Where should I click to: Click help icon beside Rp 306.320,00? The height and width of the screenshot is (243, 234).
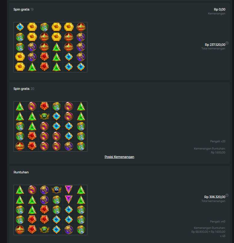[x=227, y=195]
